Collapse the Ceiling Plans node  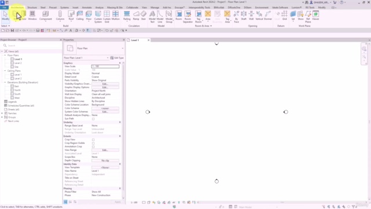click(x=5, y=71)
